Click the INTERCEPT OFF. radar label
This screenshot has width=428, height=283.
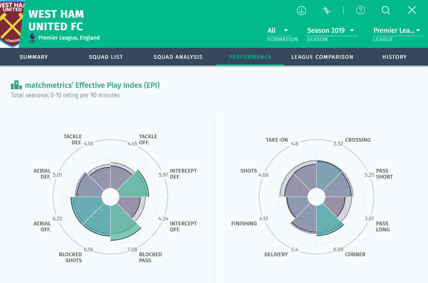click(183, 226)
